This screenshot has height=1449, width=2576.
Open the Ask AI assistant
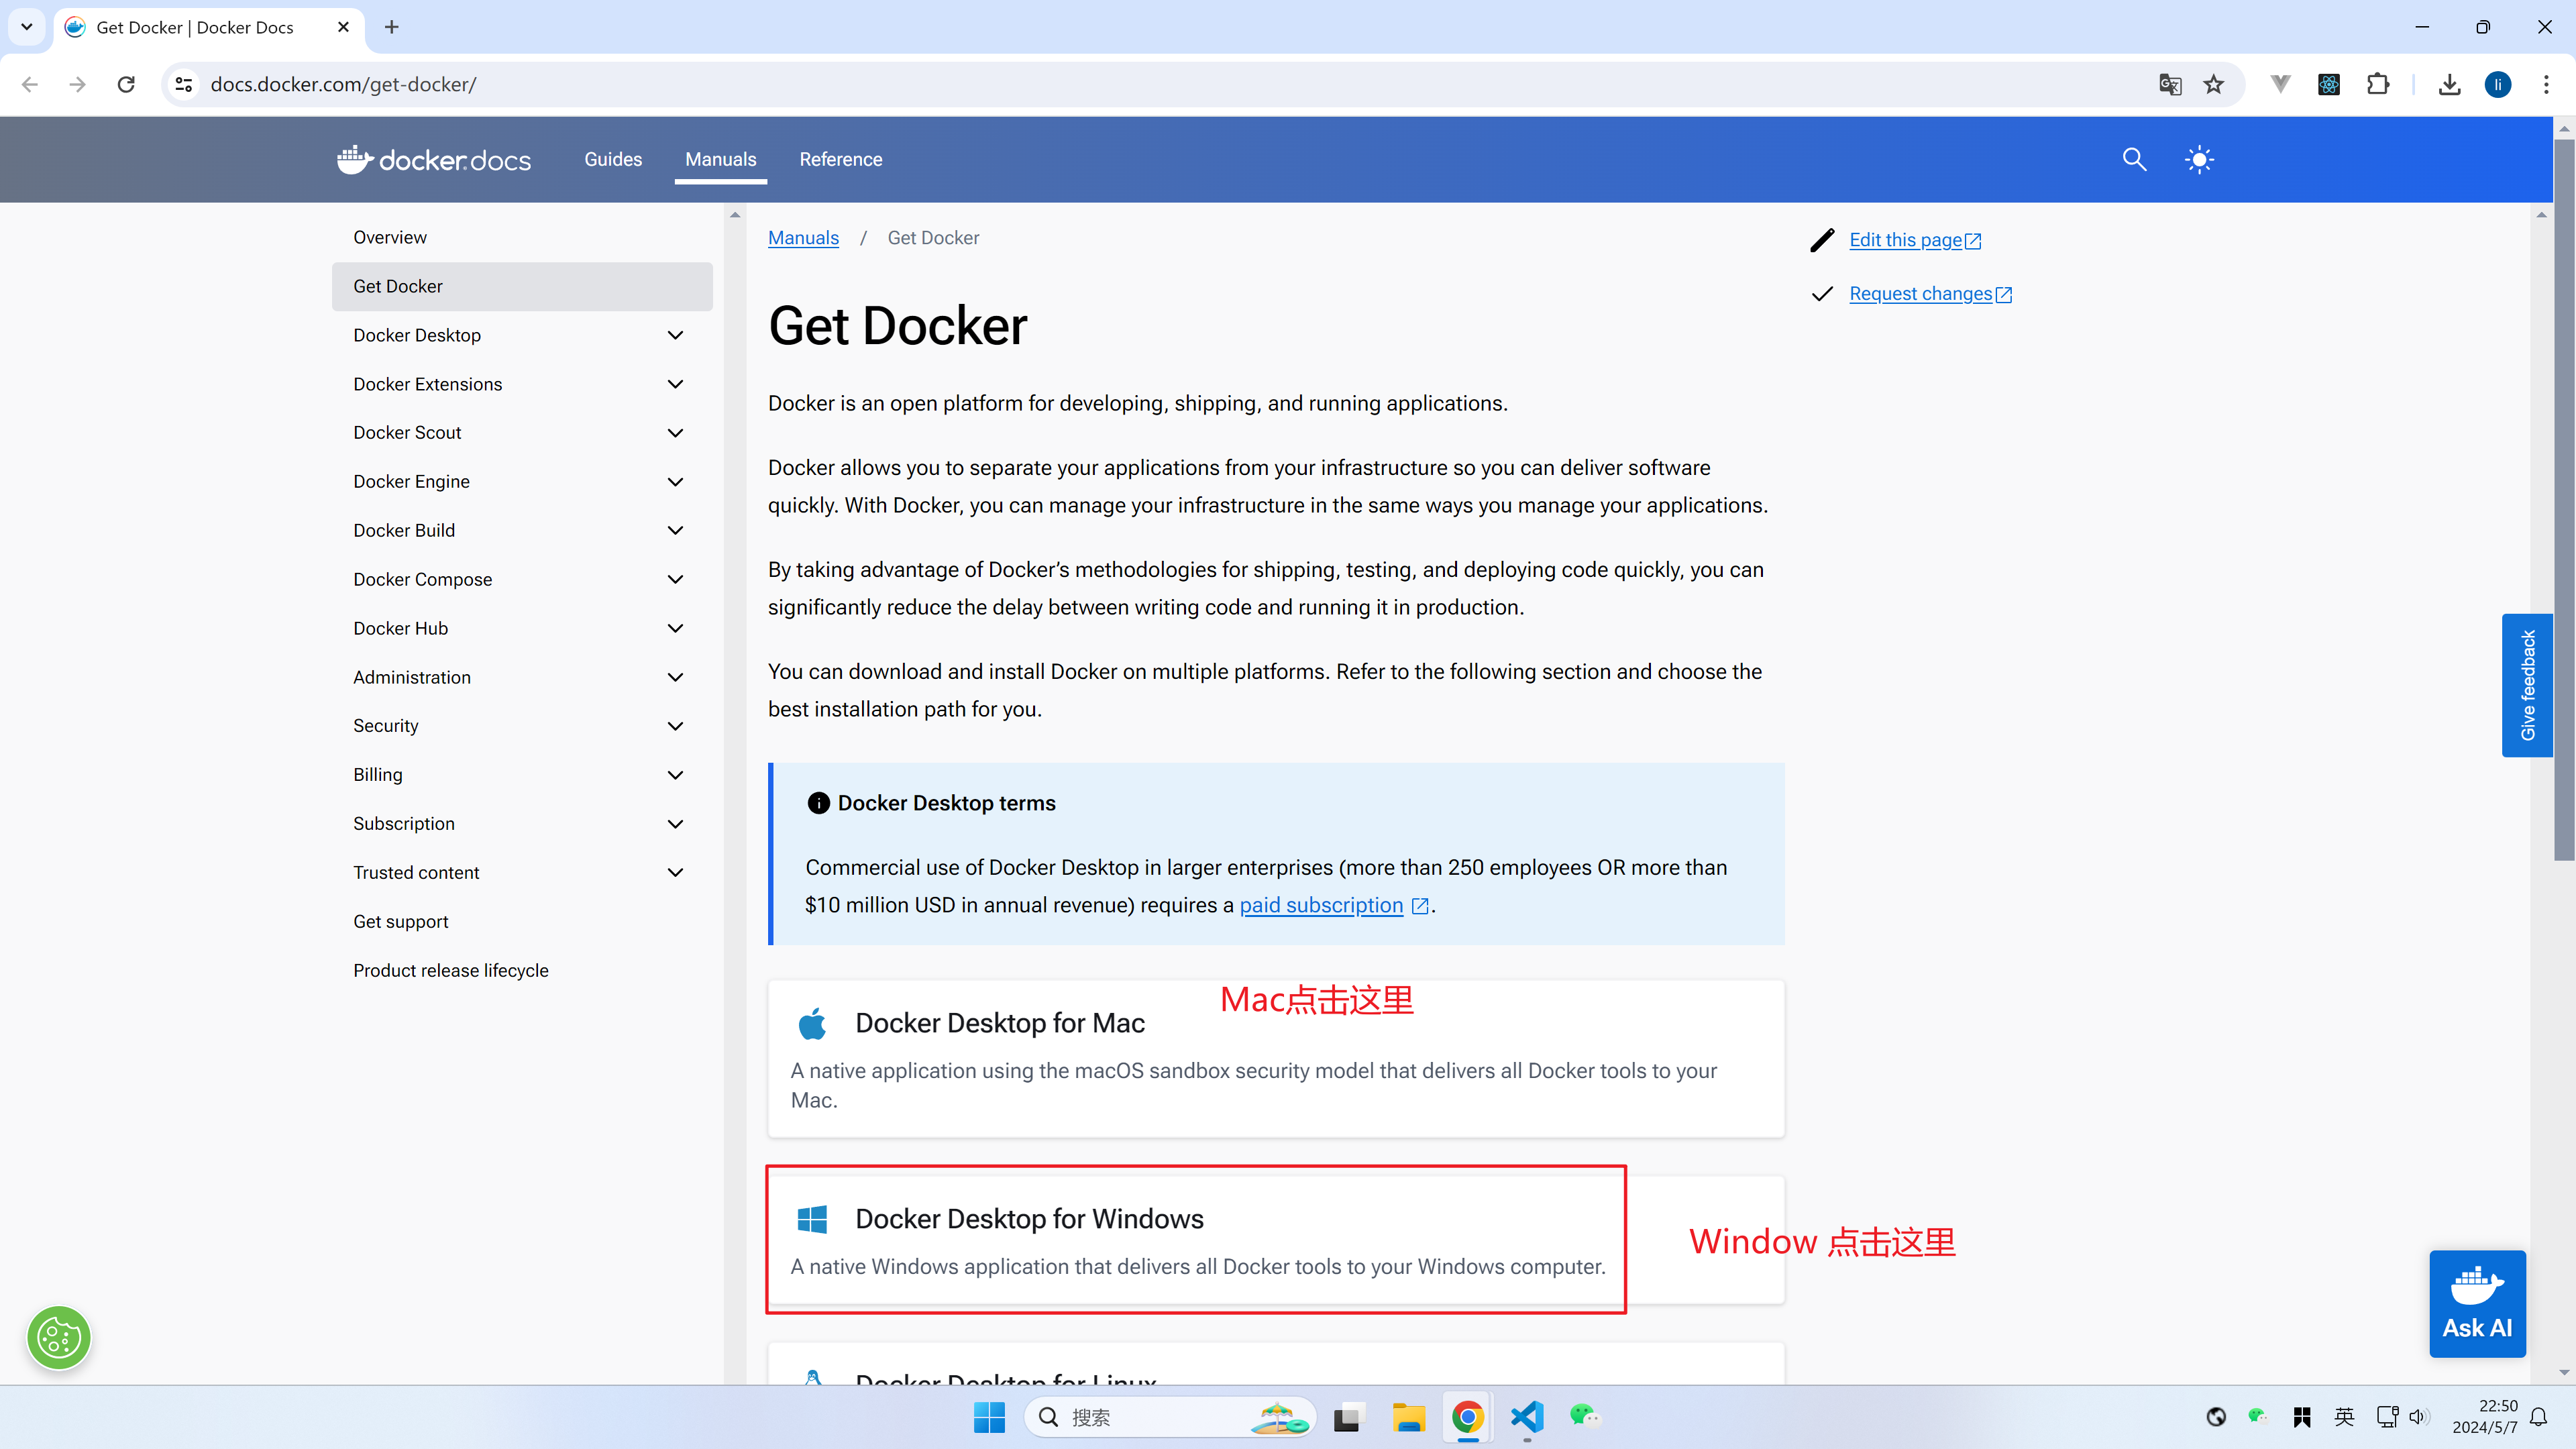(x=2477, y=1304)
